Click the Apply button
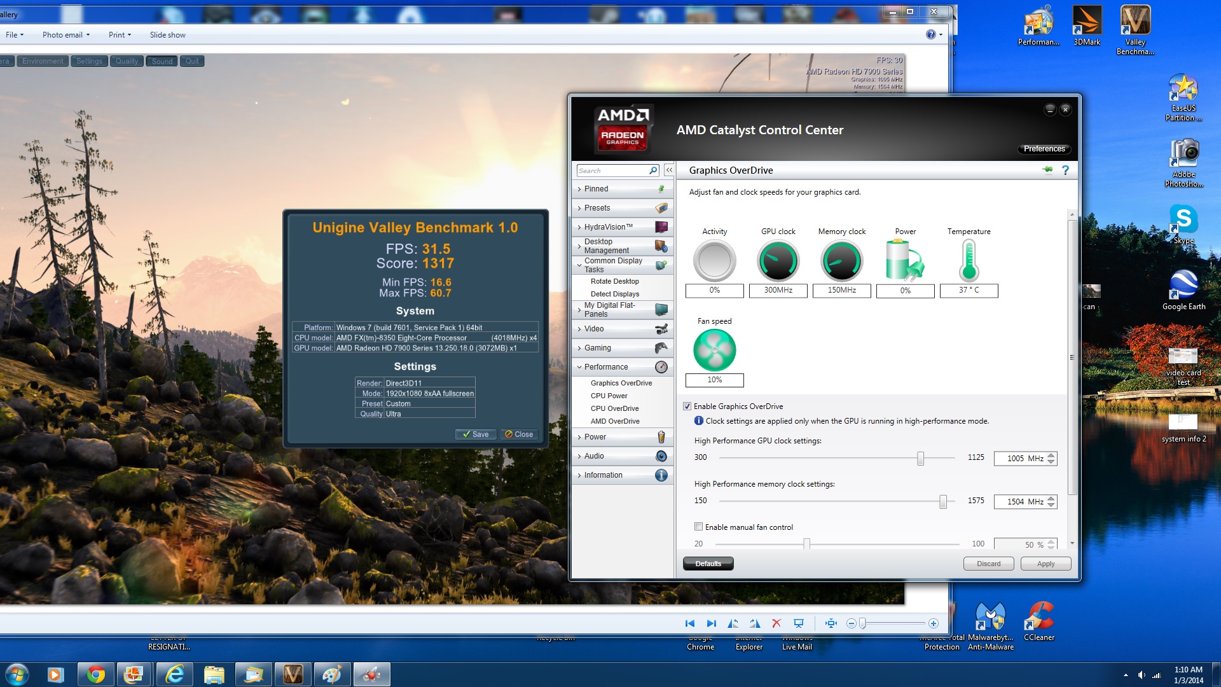The height and width of the screenshot is (687, 1221). click(x=1045, y=564)
